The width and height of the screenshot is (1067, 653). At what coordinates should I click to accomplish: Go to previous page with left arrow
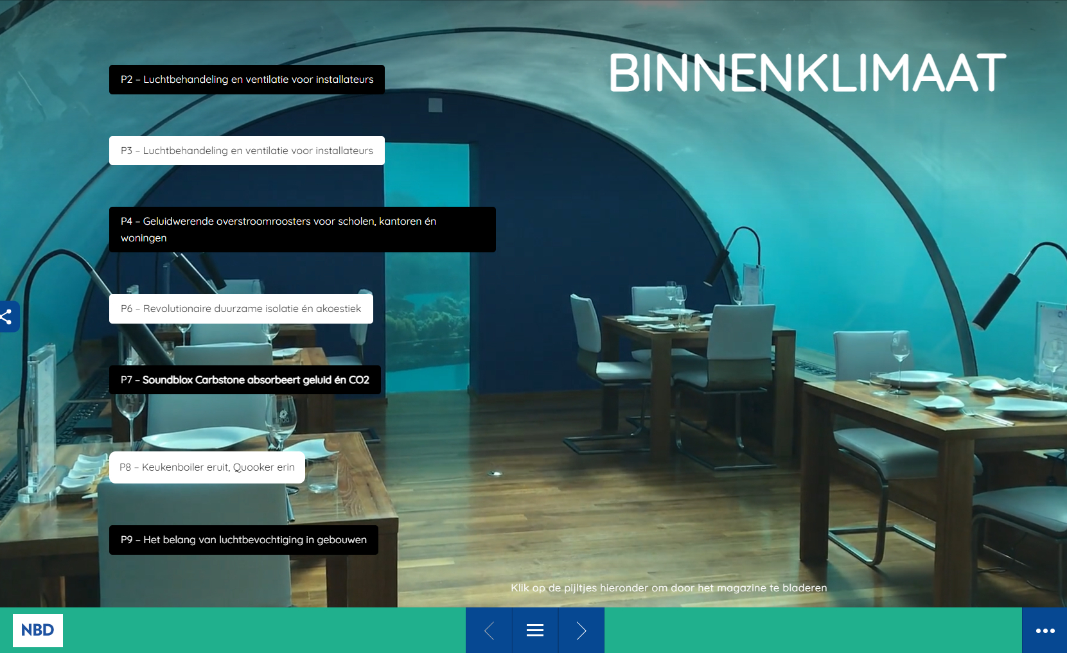[x=489, y=631]
